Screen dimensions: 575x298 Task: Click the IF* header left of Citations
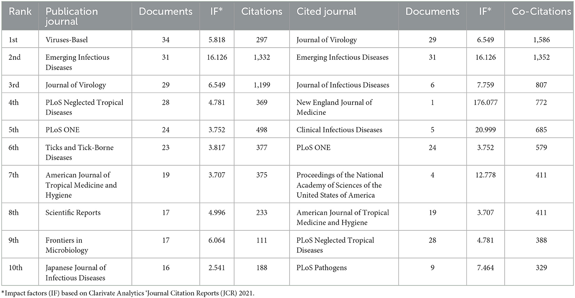point(217,11)
